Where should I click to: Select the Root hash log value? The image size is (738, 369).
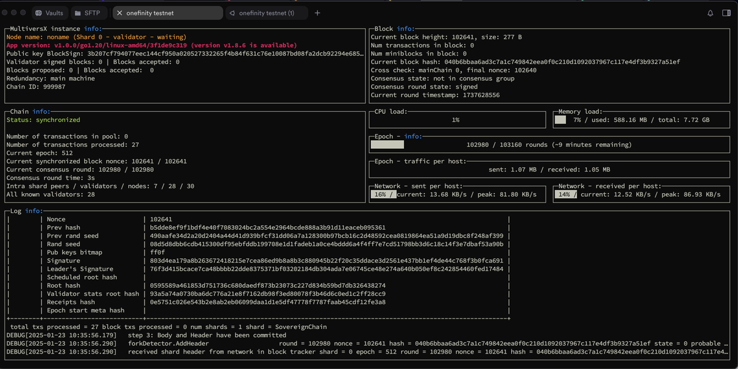pyautogui.click(x=268, y=286)
